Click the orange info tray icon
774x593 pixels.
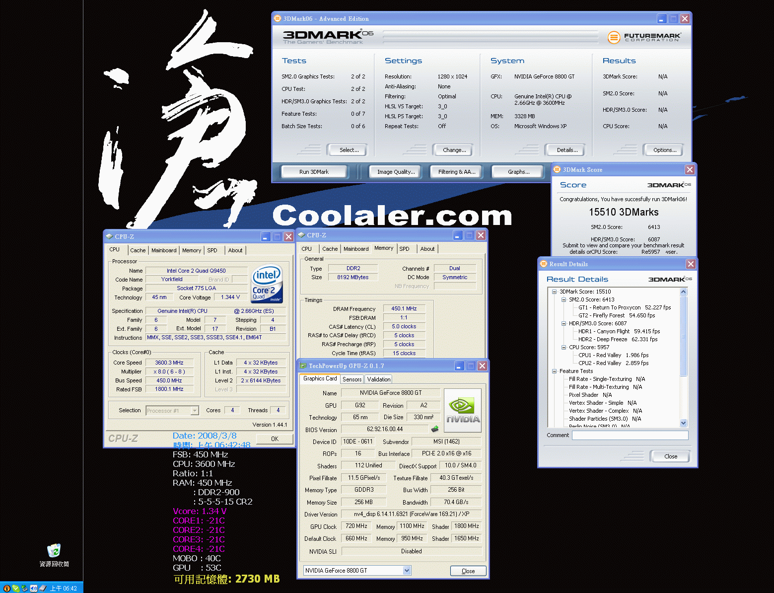click(x=6, y=588)
